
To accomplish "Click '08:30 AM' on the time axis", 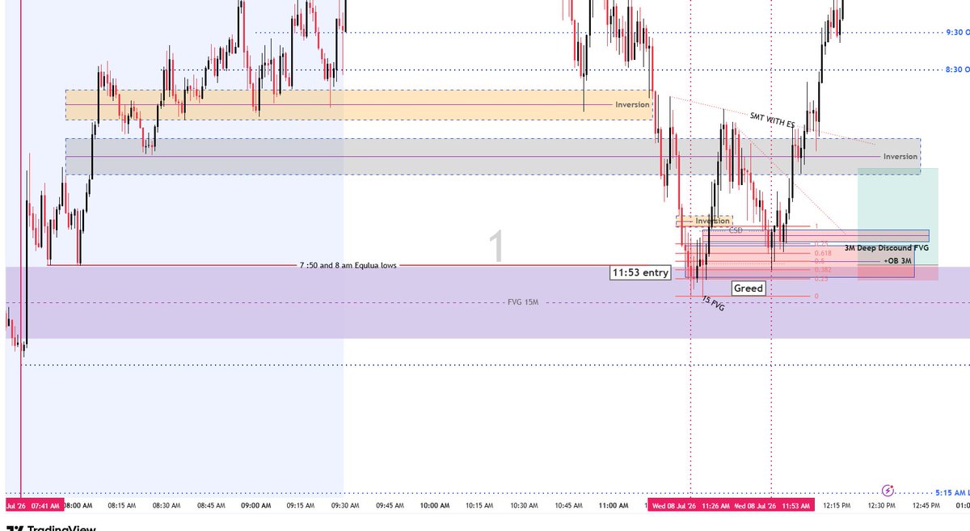I will 167,506.
